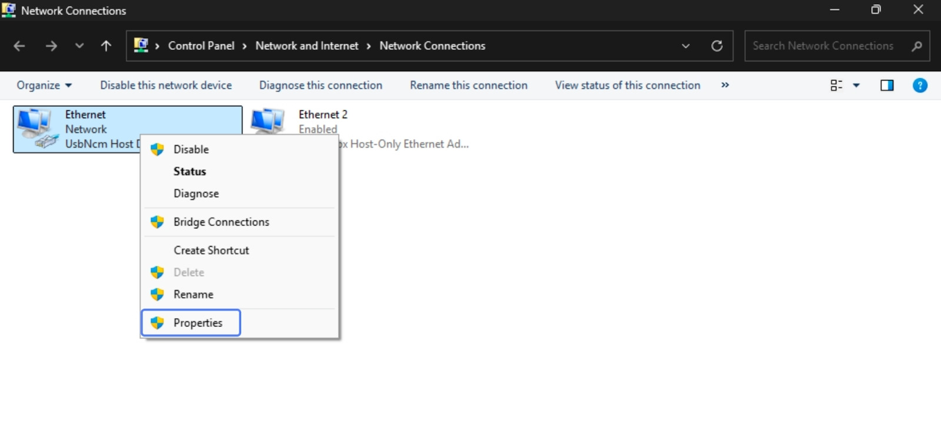Close the Network Connections window
Screen dimensions: 941x421
[918, 10]
